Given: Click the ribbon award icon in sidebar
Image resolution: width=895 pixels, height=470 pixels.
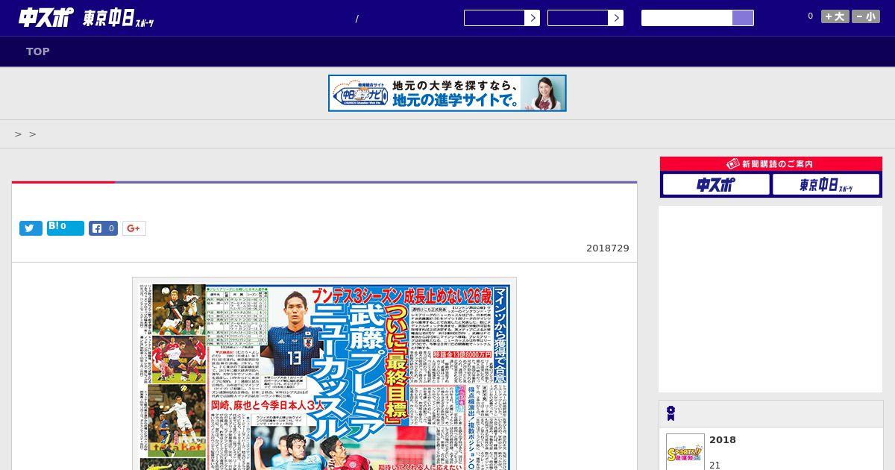Looking at the screenshot, I should pyautogui.click(x=671, y=413).
